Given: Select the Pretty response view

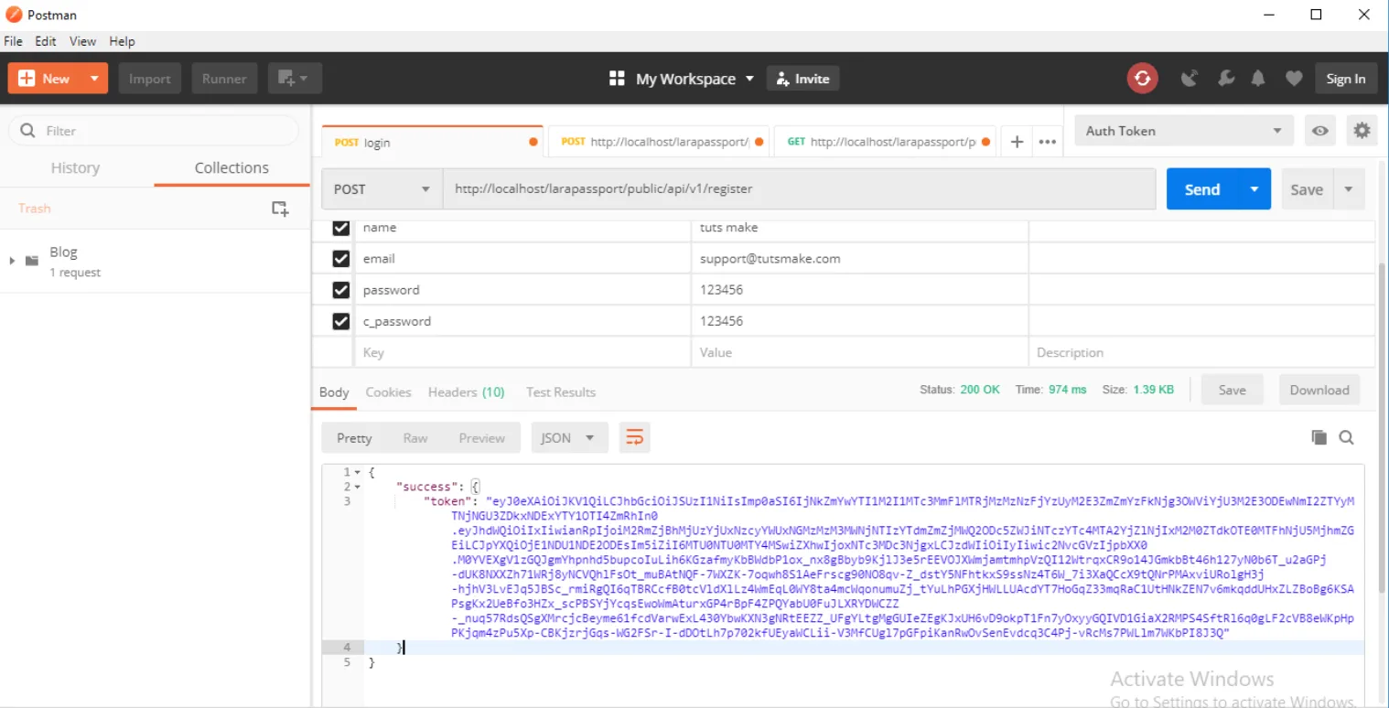Looking at the screenshot, I should 354,437.
